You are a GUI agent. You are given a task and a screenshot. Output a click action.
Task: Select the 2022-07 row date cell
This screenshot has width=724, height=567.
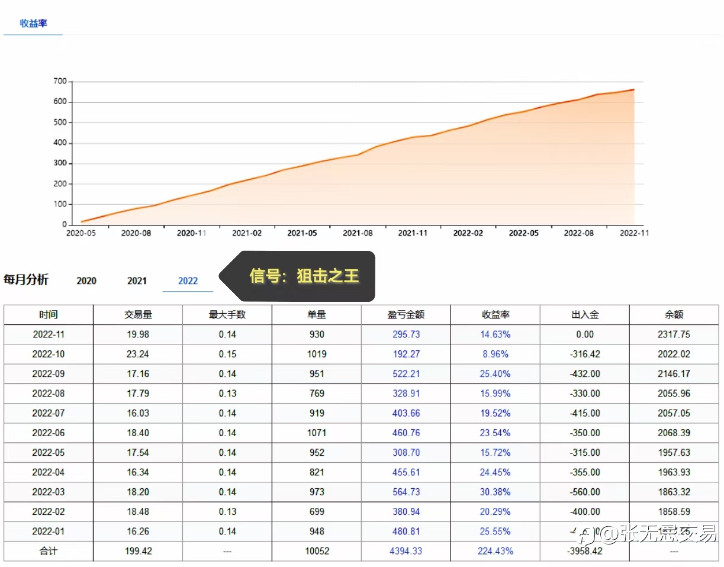point(49,413)
